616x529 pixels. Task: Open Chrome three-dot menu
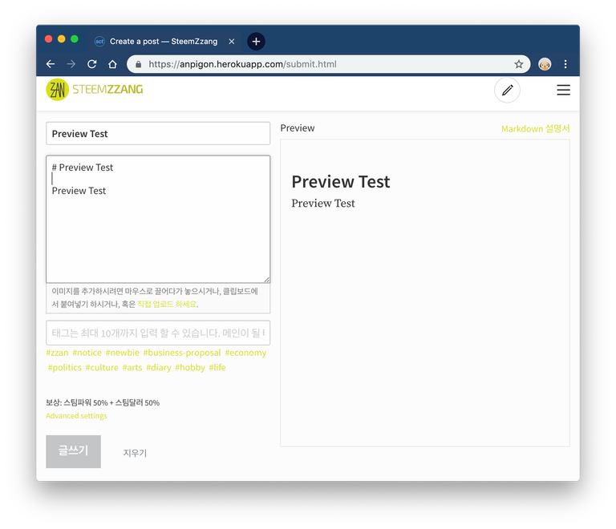click(565, 64)
